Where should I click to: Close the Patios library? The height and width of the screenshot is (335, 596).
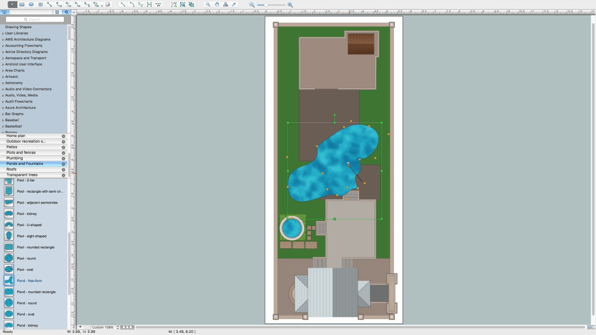(63, 147)
